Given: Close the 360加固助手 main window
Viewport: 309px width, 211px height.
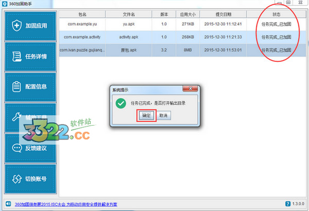Looking at the screenshot, I should (300, 3).
